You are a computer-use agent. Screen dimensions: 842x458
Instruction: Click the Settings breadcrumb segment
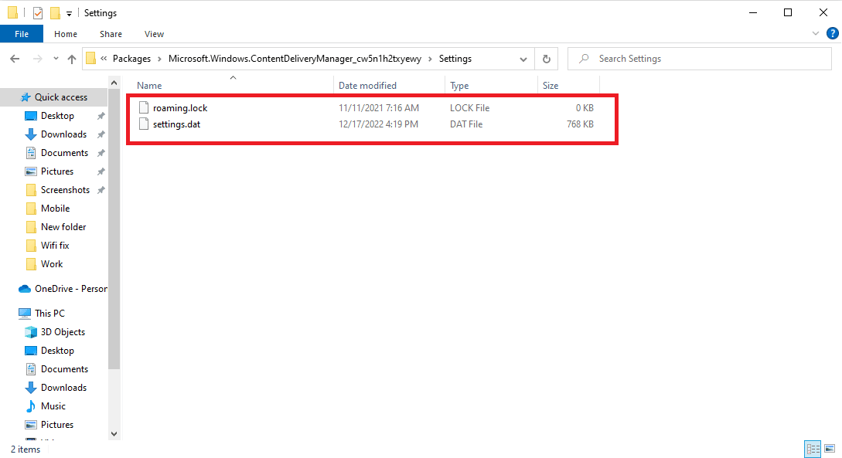[x=455, y=59]
